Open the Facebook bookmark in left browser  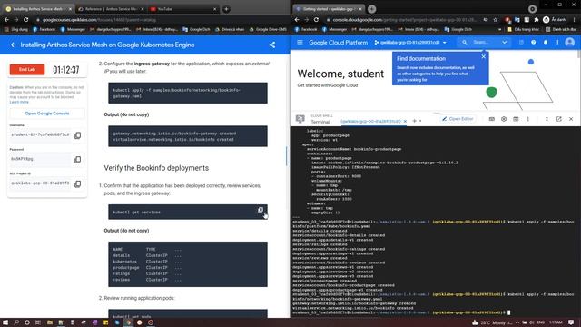[44, 29]
